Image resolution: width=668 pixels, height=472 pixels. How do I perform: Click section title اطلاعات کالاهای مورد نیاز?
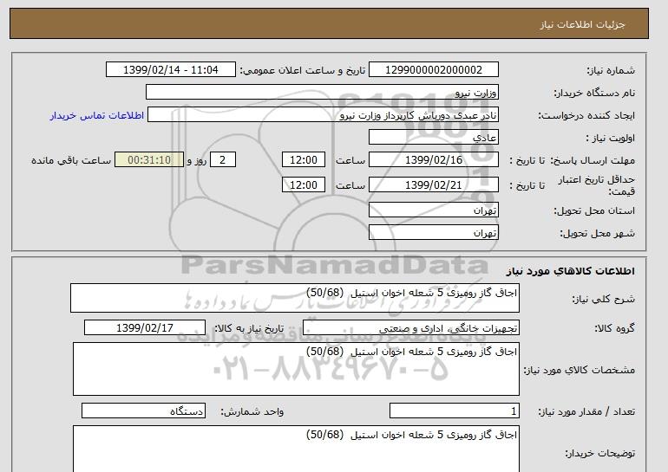tap(571, 271)
